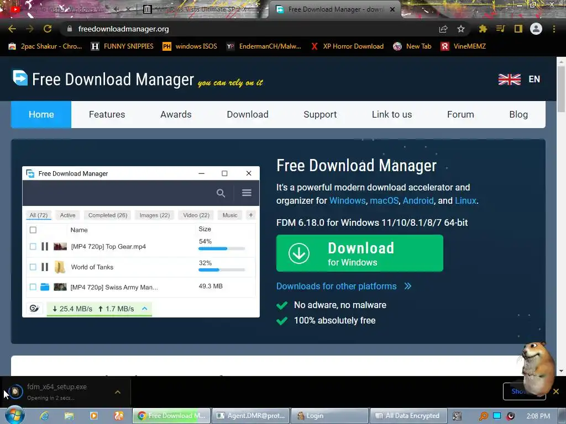Bookmark this page with the star icon

click(x=461, y=29)
